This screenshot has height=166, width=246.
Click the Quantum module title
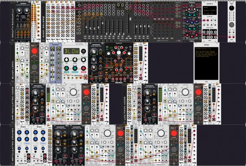click(55, 45)
